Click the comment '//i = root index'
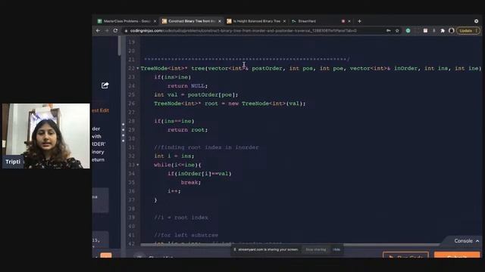This screenshot has width=485, height=272. tap(181, 218)
